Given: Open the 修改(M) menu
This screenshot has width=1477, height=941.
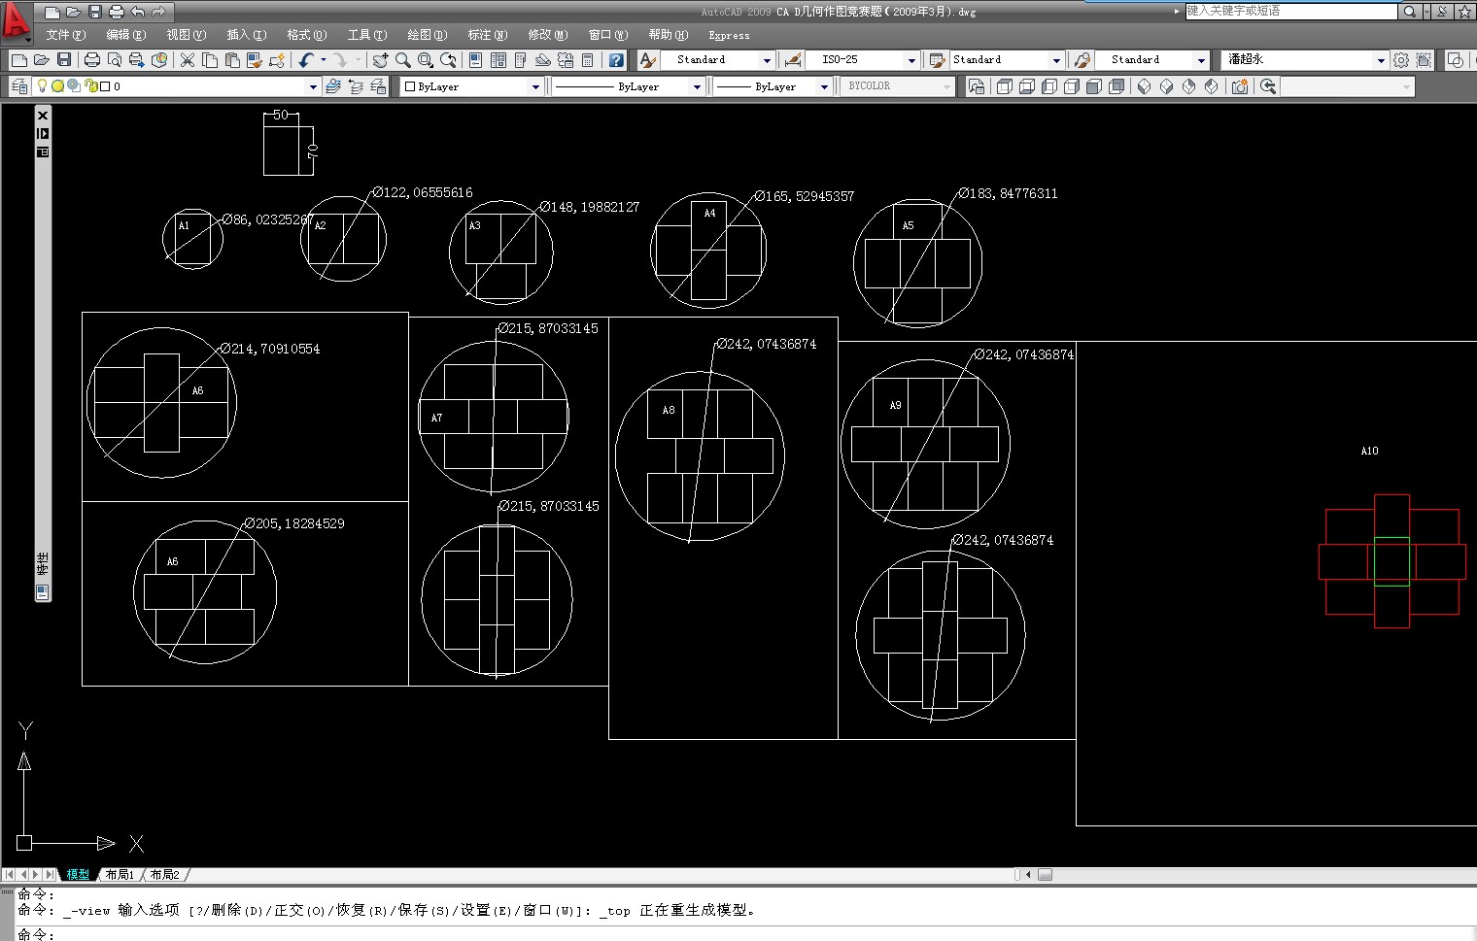Looking at the screenshot, I should pos(548,35).
